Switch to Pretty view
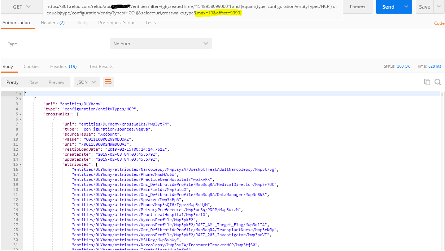This screenshot has width=445, height=251. (13, 82)
